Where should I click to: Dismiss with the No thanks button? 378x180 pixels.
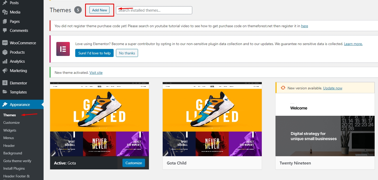point(127,53)
